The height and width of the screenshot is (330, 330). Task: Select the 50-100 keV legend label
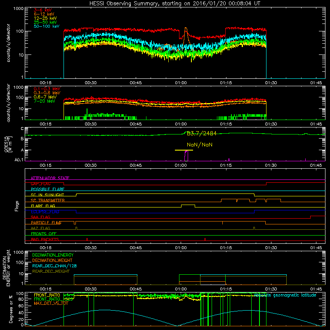(x=47, y=26)
